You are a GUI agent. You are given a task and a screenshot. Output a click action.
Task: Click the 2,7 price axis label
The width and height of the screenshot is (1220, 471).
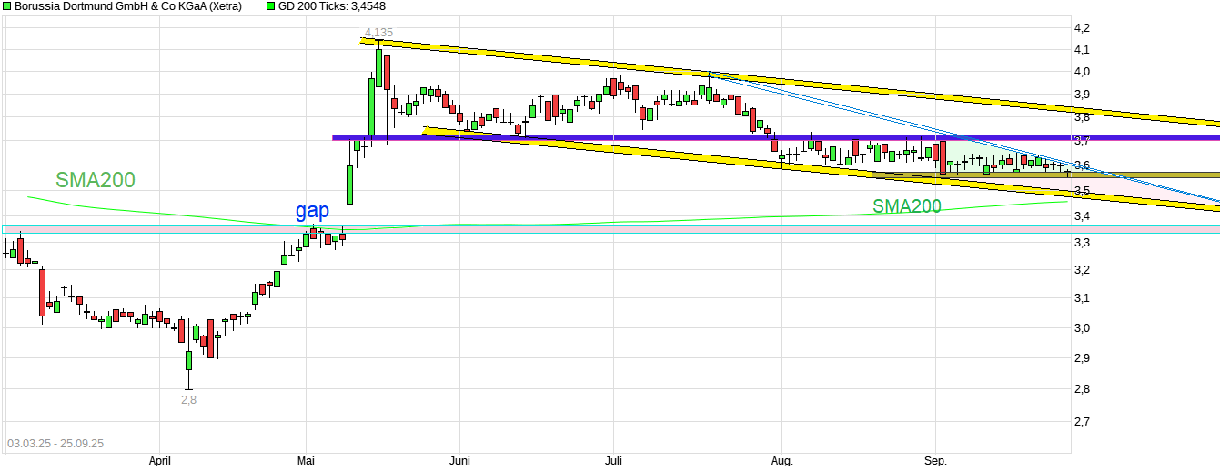[x=1082, y=422]
